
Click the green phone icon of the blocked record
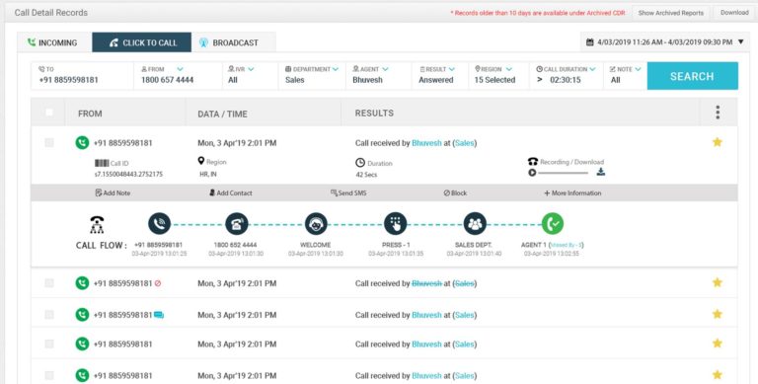click(82, 283)
